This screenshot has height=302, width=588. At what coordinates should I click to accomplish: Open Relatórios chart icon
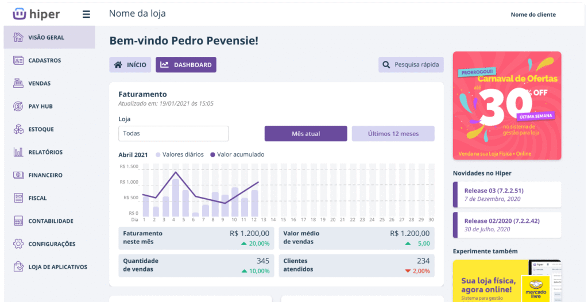pyautogui.click(x=18, y=152)
